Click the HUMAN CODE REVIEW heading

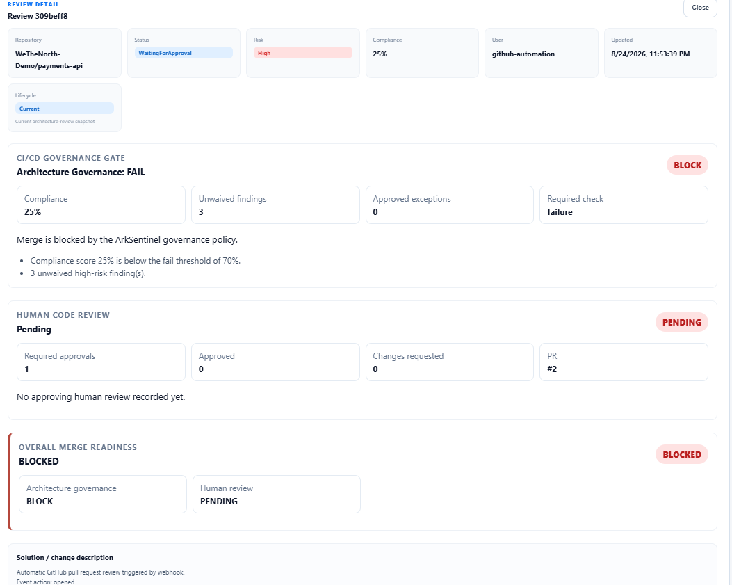(x=63, y=315)
